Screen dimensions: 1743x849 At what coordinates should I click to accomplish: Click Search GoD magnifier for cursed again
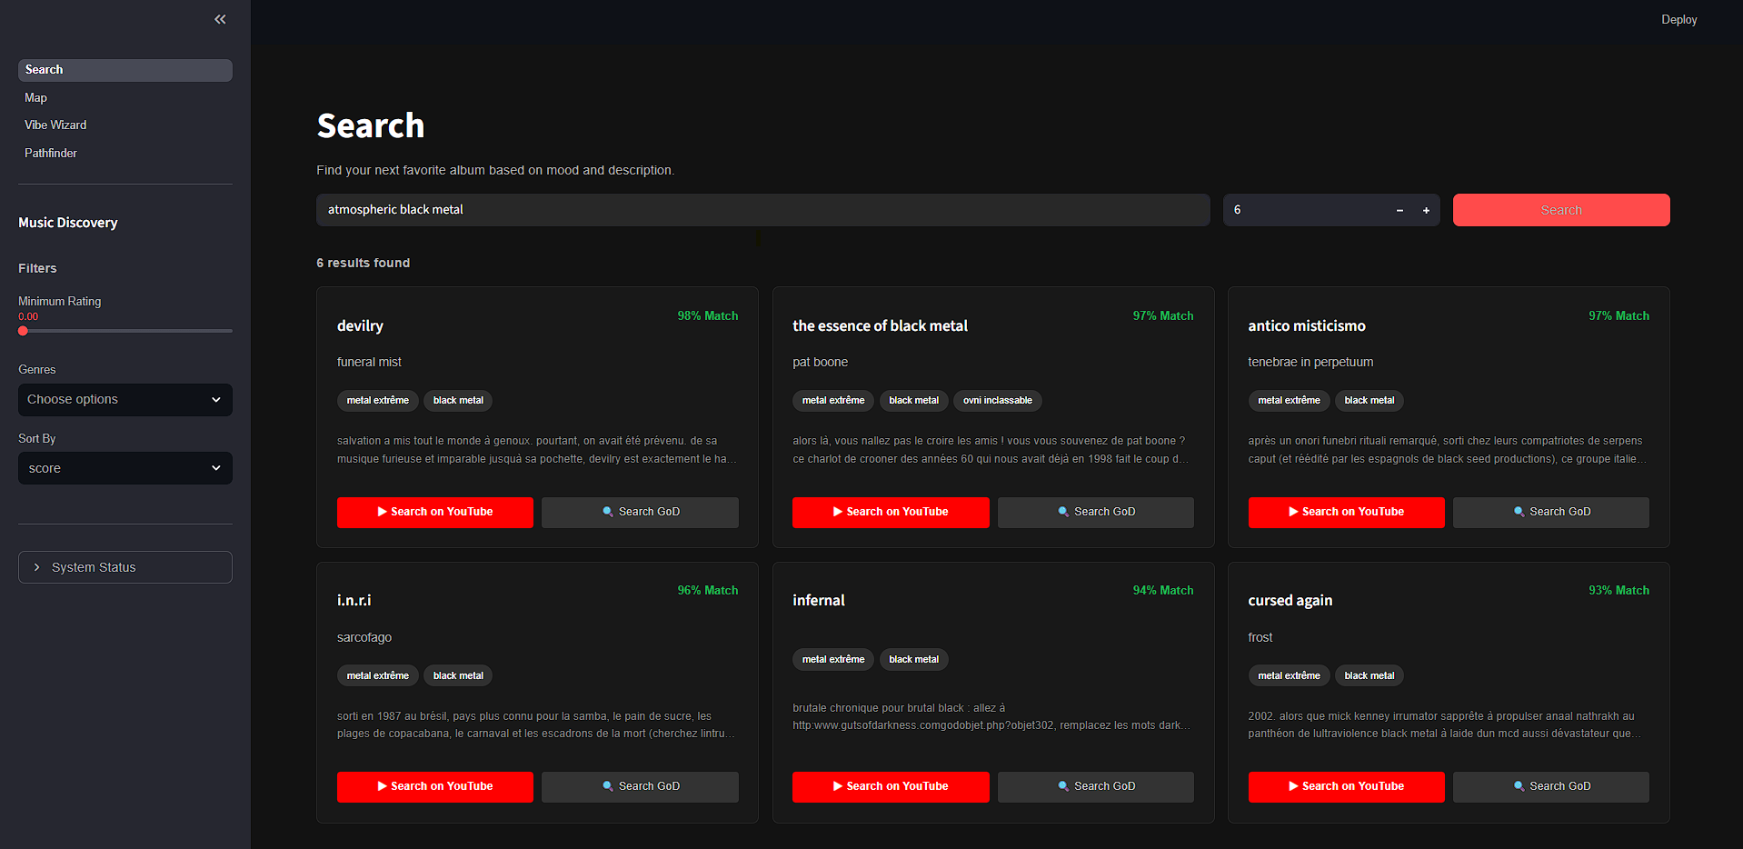point(1518,785)
